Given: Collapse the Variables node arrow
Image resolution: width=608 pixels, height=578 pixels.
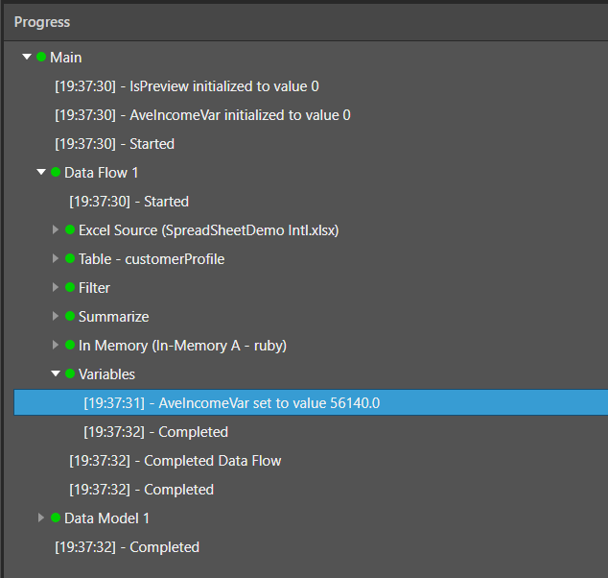Looking at the screenshot, I should point(56,374).
